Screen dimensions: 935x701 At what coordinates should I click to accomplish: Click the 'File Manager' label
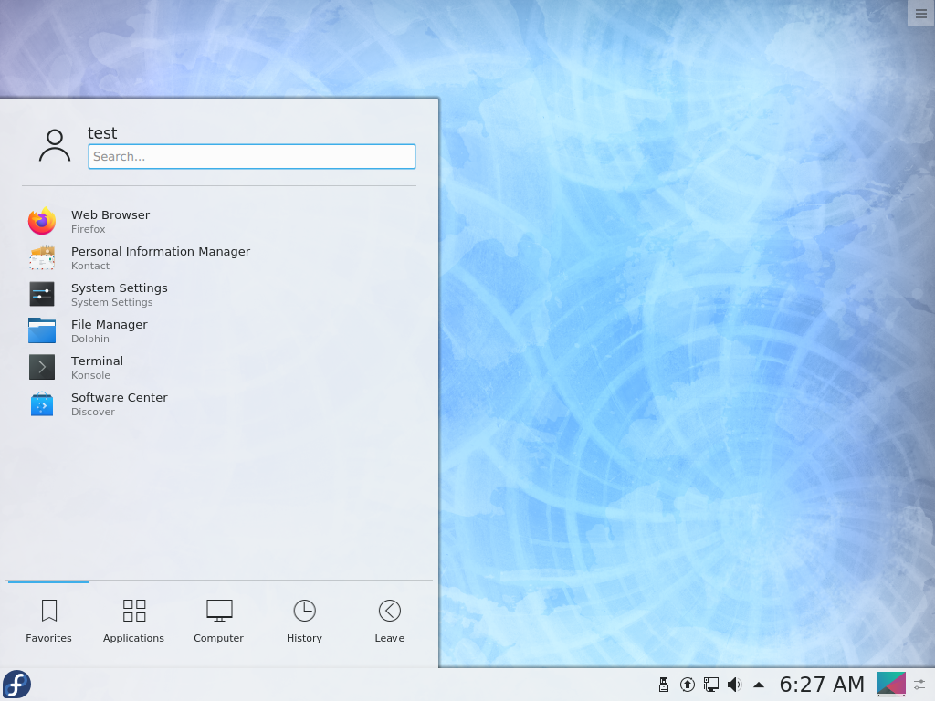click(x=110, y=324)
